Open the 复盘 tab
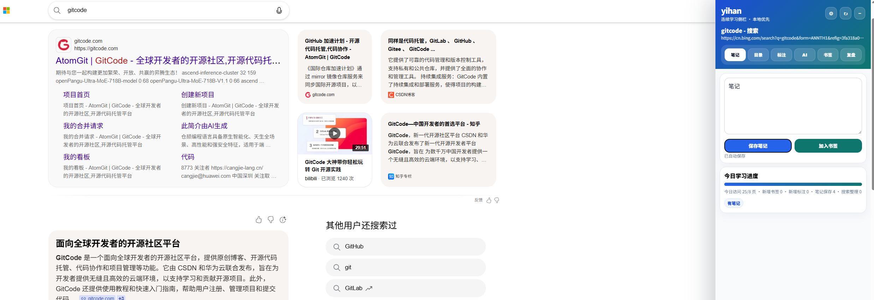Screen dimensions: 874x300 [x=851, y=55]
